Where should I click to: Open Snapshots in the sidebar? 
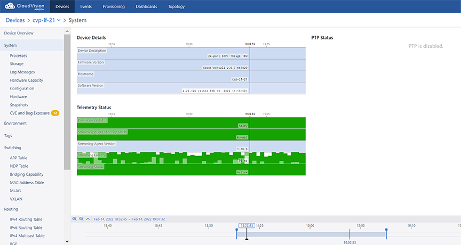pos(19,105)
